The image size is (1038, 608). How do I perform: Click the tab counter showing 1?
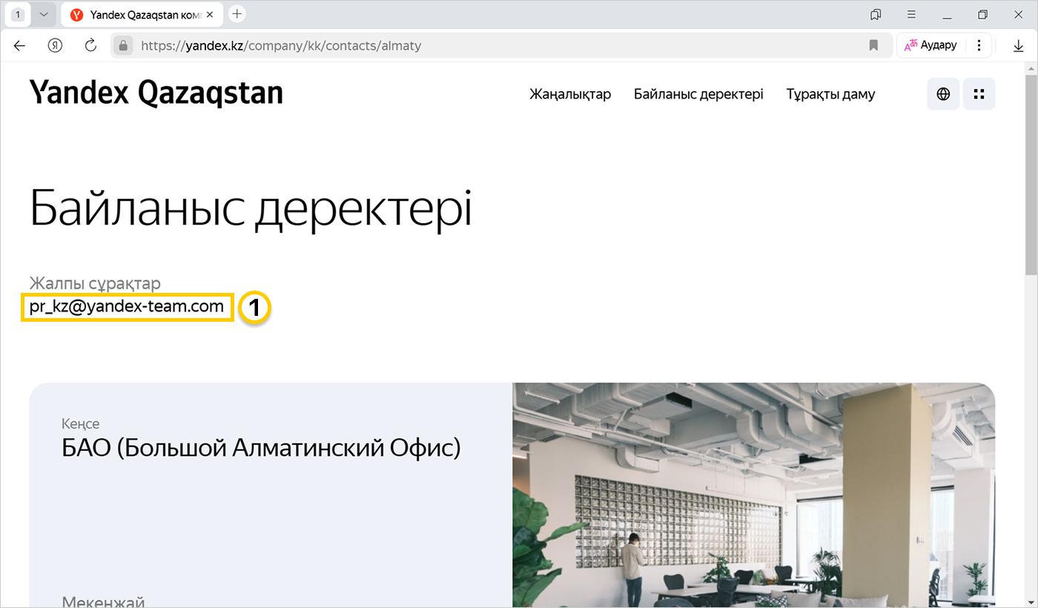point(19,14)
